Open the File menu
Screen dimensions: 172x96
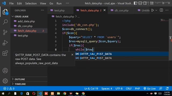(11, 3)
